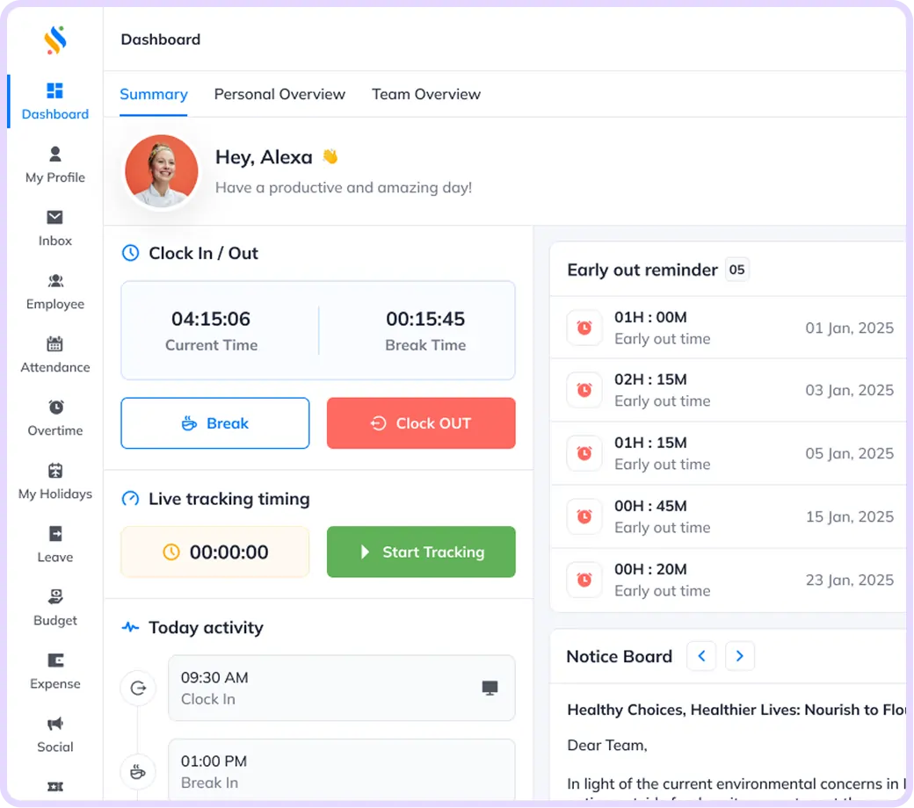The height and width of the screenshot is (808, 914).
Task: Click the app logo at top left
Action: click(55, 40)
